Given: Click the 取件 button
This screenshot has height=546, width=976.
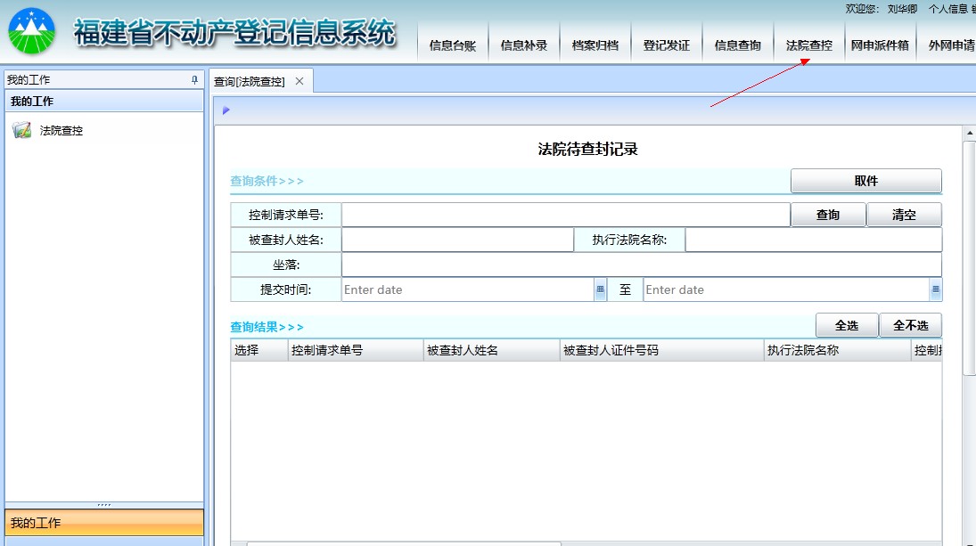Looking at the screenshot, I should (x=865, y=181).
